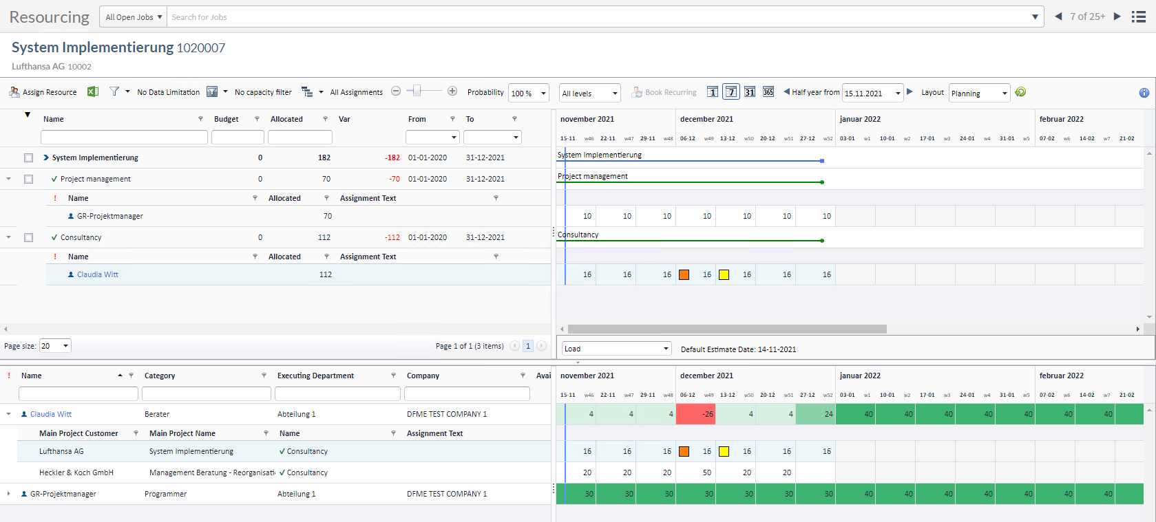Image resolution: width=1156 pixels, height=522 pixels.
Task: Click the Assign Resource button
Action: 43,92
